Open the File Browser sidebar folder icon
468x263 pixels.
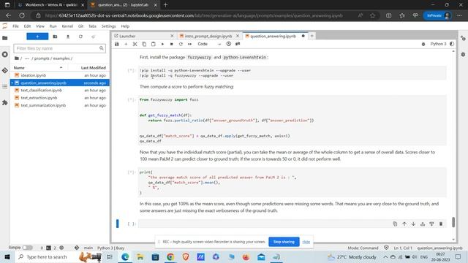5,38
